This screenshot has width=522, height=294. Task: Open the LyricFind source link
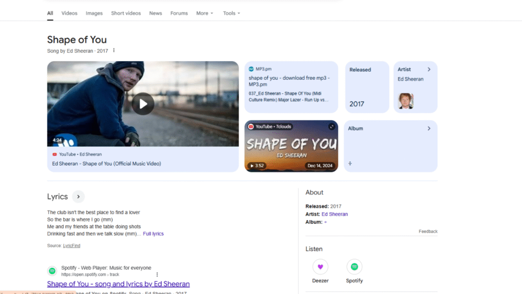(71, 246)
